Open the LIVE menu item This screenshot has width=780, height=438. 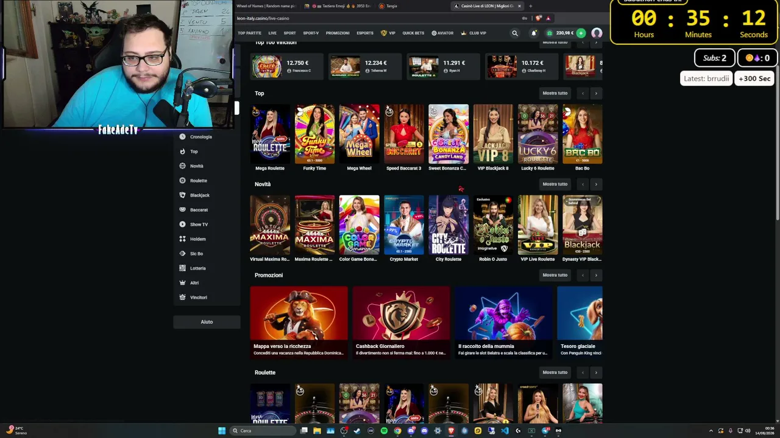pos(272,33)
